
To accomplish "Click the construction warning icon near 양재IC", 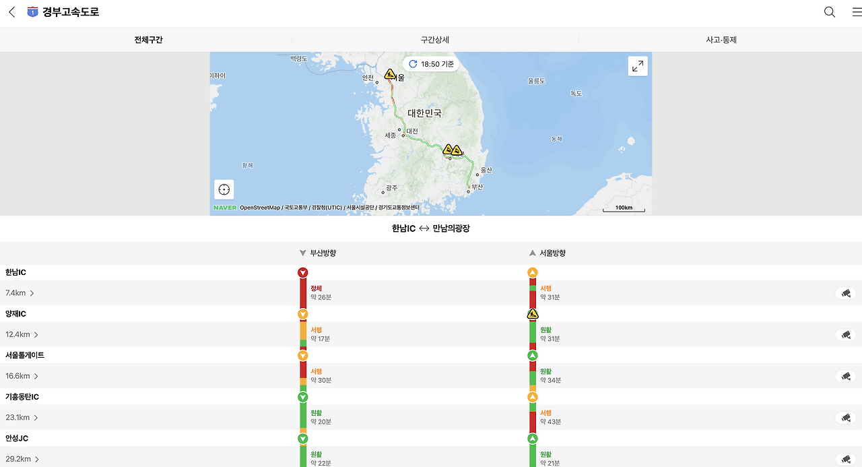I will click(532, 313).
